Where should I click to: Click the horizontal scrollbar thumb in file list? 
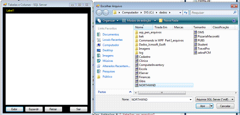coord(162,93)
